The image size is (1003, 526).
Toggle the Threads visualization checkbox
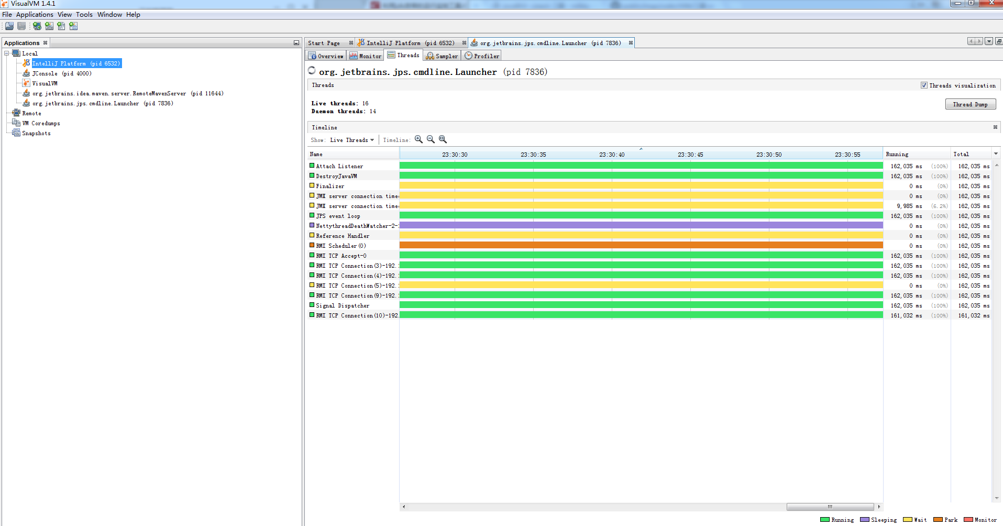924,85
